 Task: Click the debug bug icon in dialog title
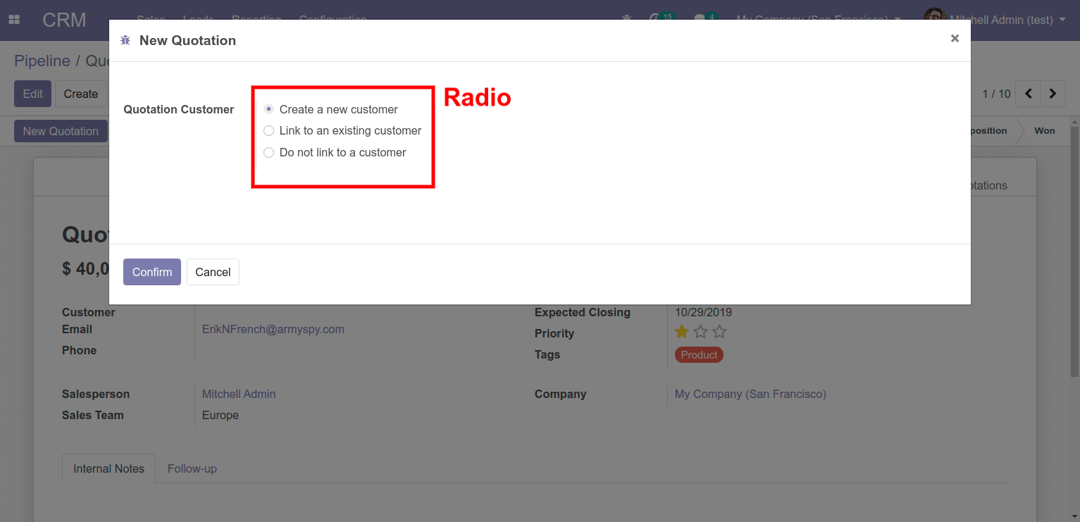pyautogui.click(x=125, y=41)
